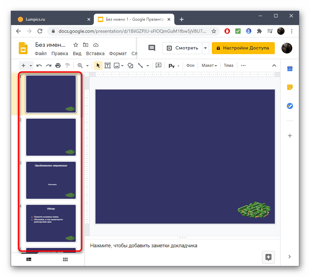Click the Смотреть present button
The image size is (310, 277).
coord(182,48)
